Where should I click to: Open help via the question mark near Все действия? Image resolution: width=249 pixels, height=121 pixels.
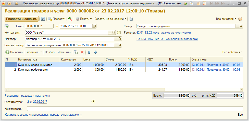(240, 19)
